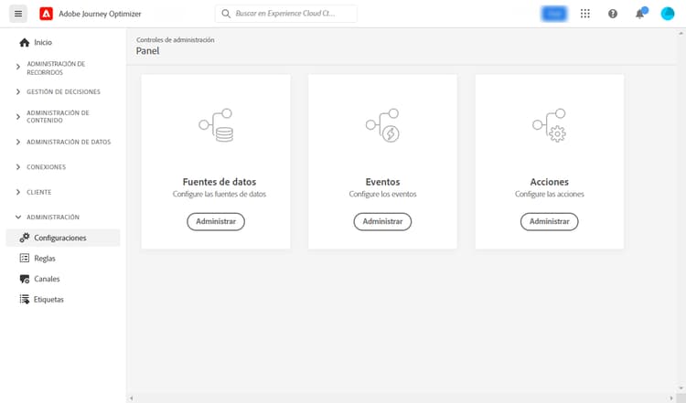Screen dimensions: 686x403
Task: Click the Adobe logo icon
Action: (46, 14)
